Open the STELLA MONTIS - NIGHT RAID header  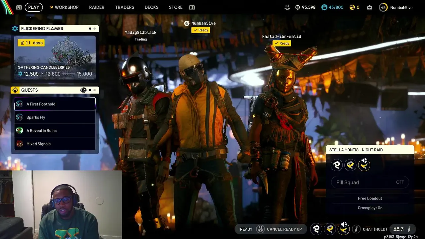(x=370, y=150)
